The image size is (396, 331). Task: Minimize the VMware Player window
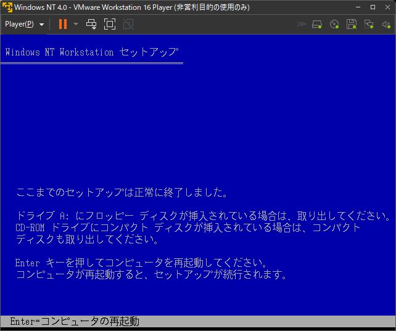point(358,7)
